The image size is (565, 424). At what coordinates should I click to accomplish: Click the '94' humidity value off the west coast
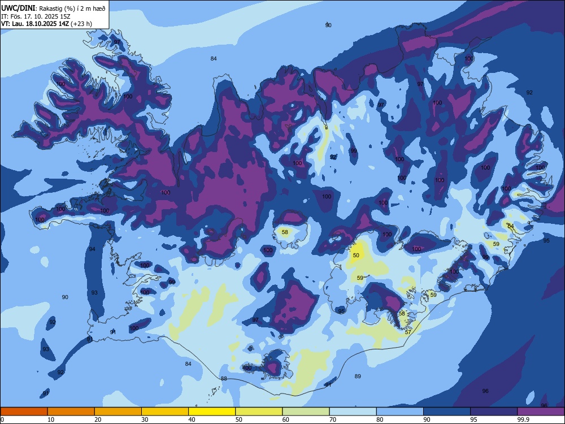[x=92, y=249]
